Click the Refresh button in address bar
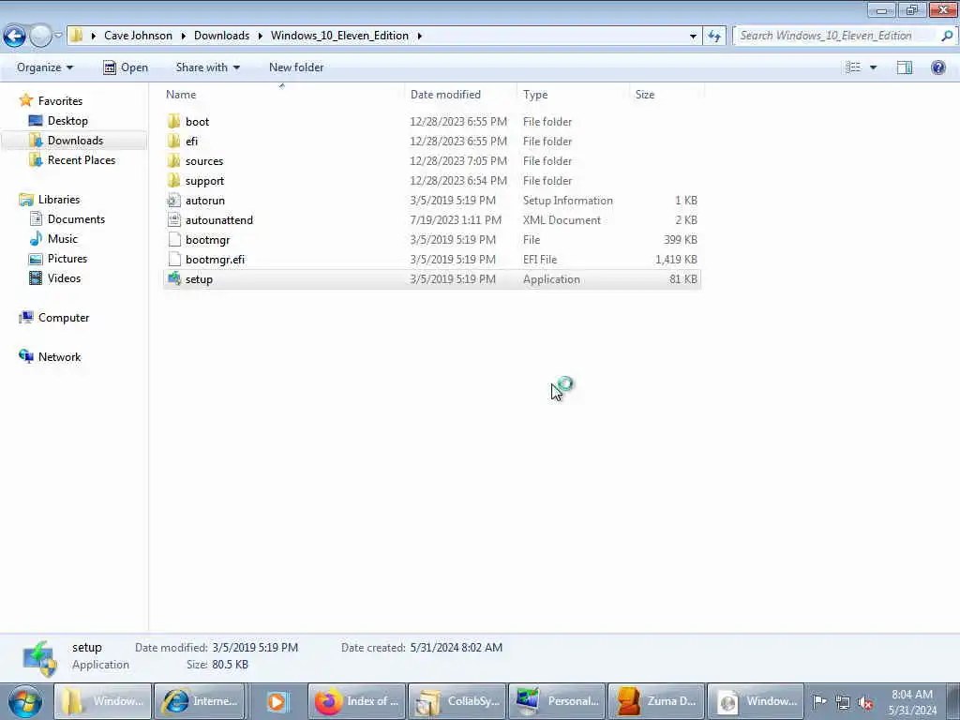Image resolution: width=960 pixels, height=720 pixels. coord(713,36)
